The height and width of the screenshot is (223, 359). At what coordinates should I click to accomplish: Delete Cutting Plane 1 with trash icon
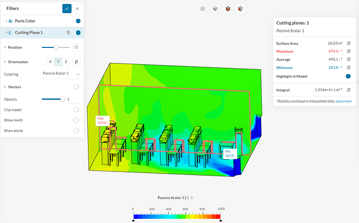[x=68, y=32]
